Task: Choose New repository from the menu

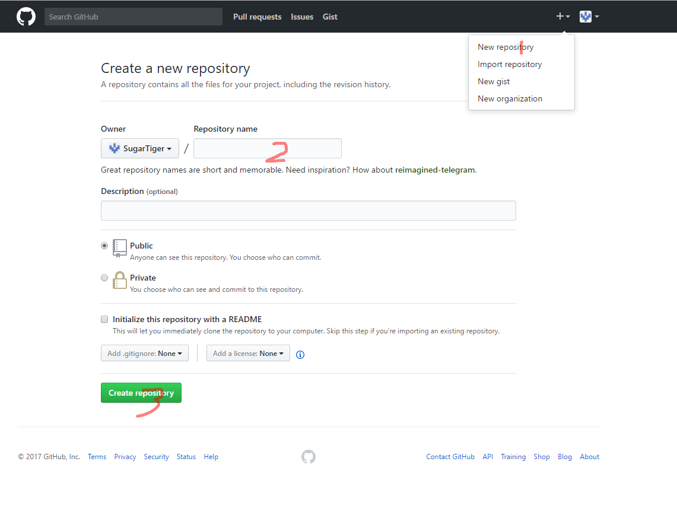Action: (505, 47)
